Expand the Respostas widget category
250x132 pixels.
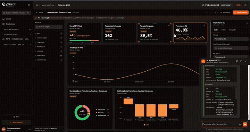[x=49, y=47]
